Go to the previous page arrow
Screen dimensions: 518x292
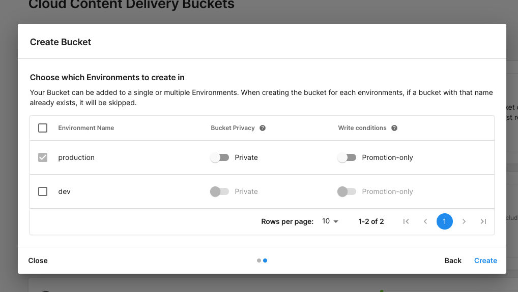click(x=425, y=221)
